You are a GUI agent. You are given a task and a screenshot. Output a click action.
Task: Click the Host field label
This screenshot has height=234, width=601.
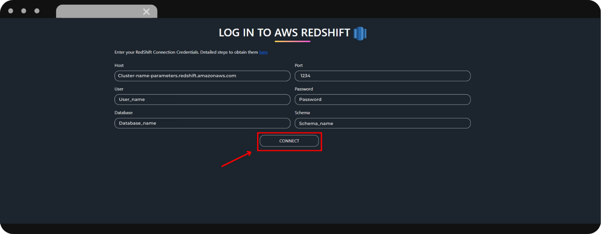(119, 65)
